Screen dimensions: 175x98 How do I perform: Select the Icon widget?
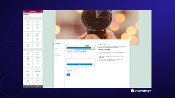[37, 45]
